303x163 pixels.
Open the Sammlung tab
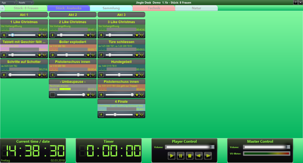(111, 8)
